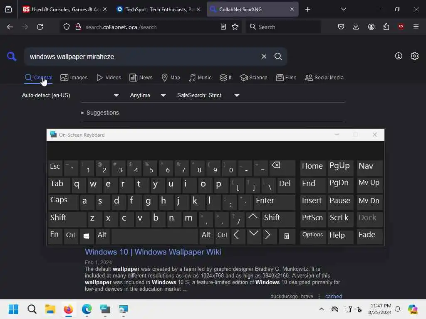Tap the context menu key on the keyboard

(286, 236)
